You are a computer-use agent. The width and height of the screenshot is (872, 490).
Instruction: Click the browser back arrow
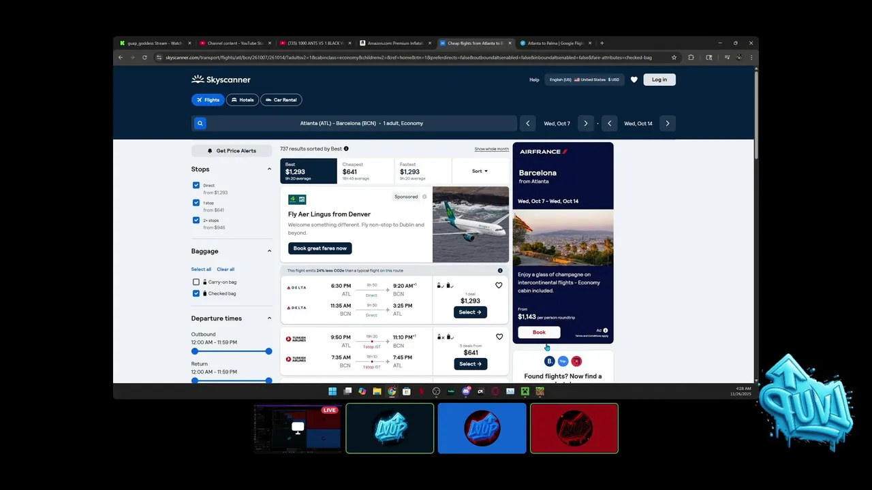pyautogui.click(x=121, y=58)
